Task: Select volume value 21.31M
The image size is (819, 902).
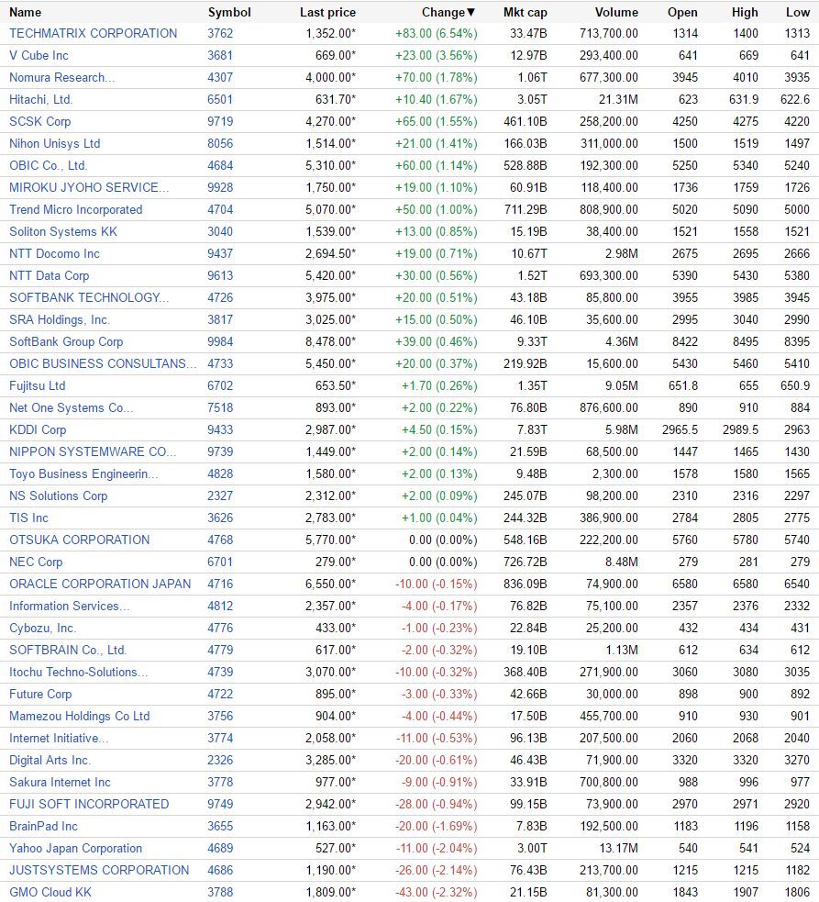Action: 618,99
